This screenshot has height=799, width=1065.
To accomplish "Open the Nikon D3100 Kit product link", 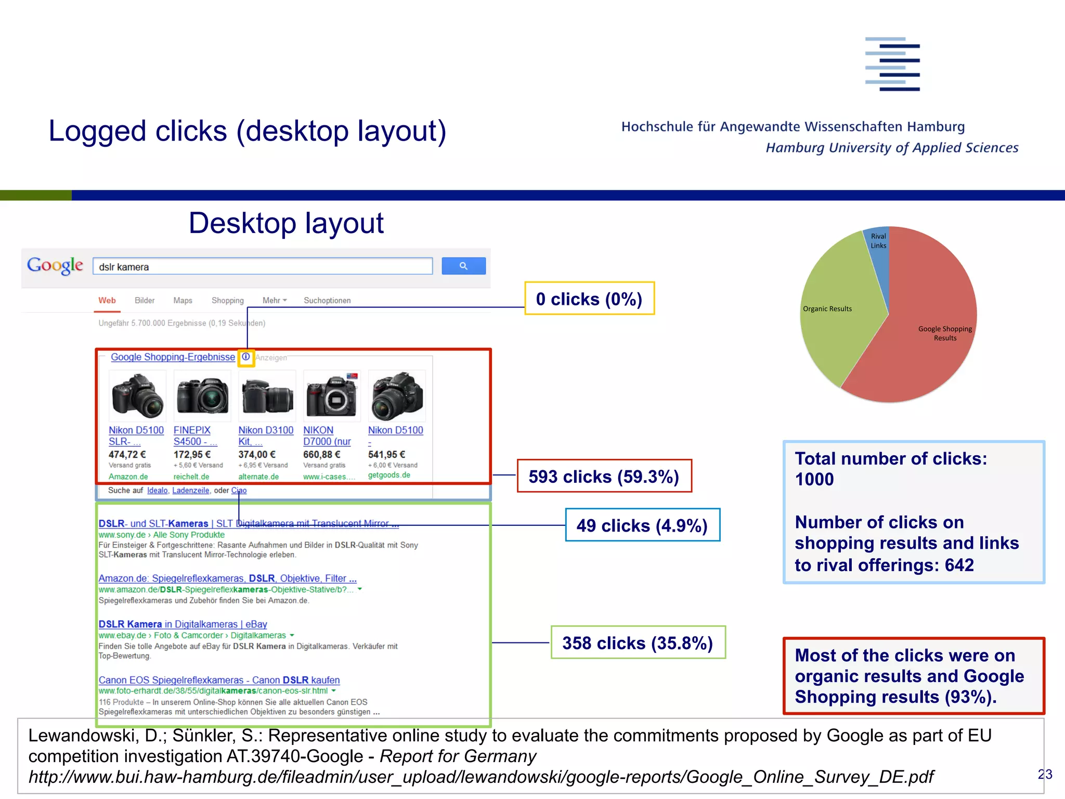I will tap(266, 436).
